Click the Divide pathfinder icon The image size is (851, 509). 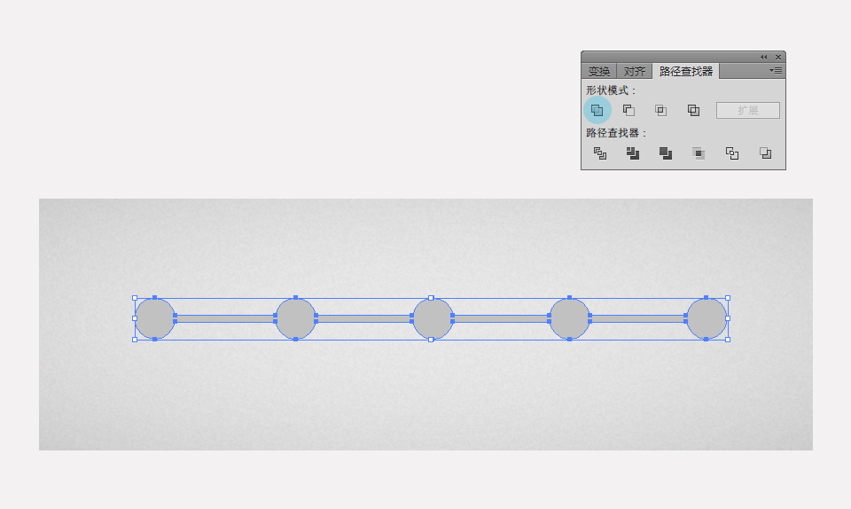click(x=600, y=153)
